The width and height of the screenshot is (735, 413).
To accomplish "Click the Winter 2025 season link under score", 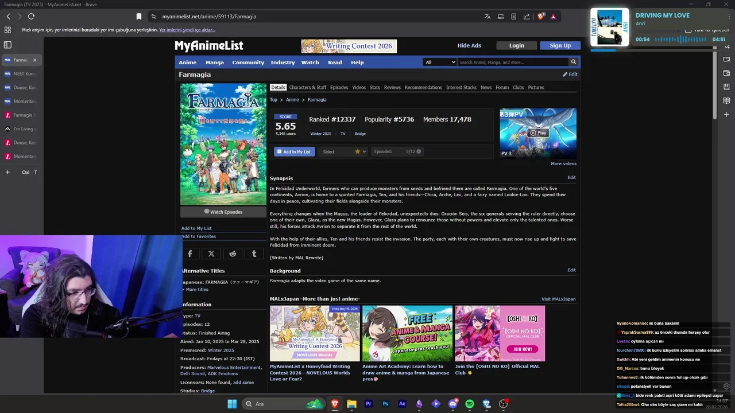I will pyautogui.click(x=320, y=134).
